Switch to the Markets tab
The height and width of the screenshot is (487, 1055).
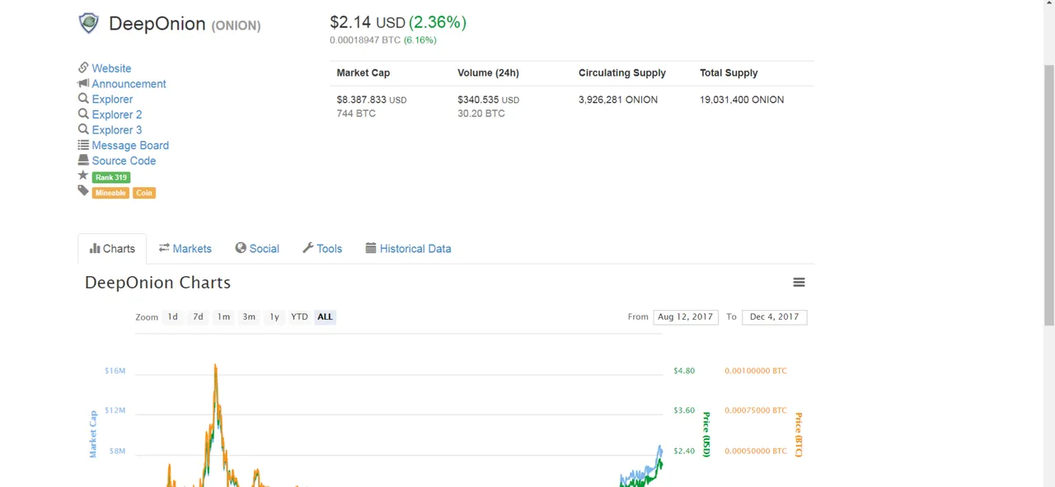[185, 249]
